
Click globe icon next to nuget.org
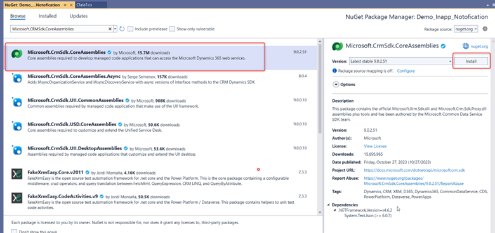tap(466, 46)
